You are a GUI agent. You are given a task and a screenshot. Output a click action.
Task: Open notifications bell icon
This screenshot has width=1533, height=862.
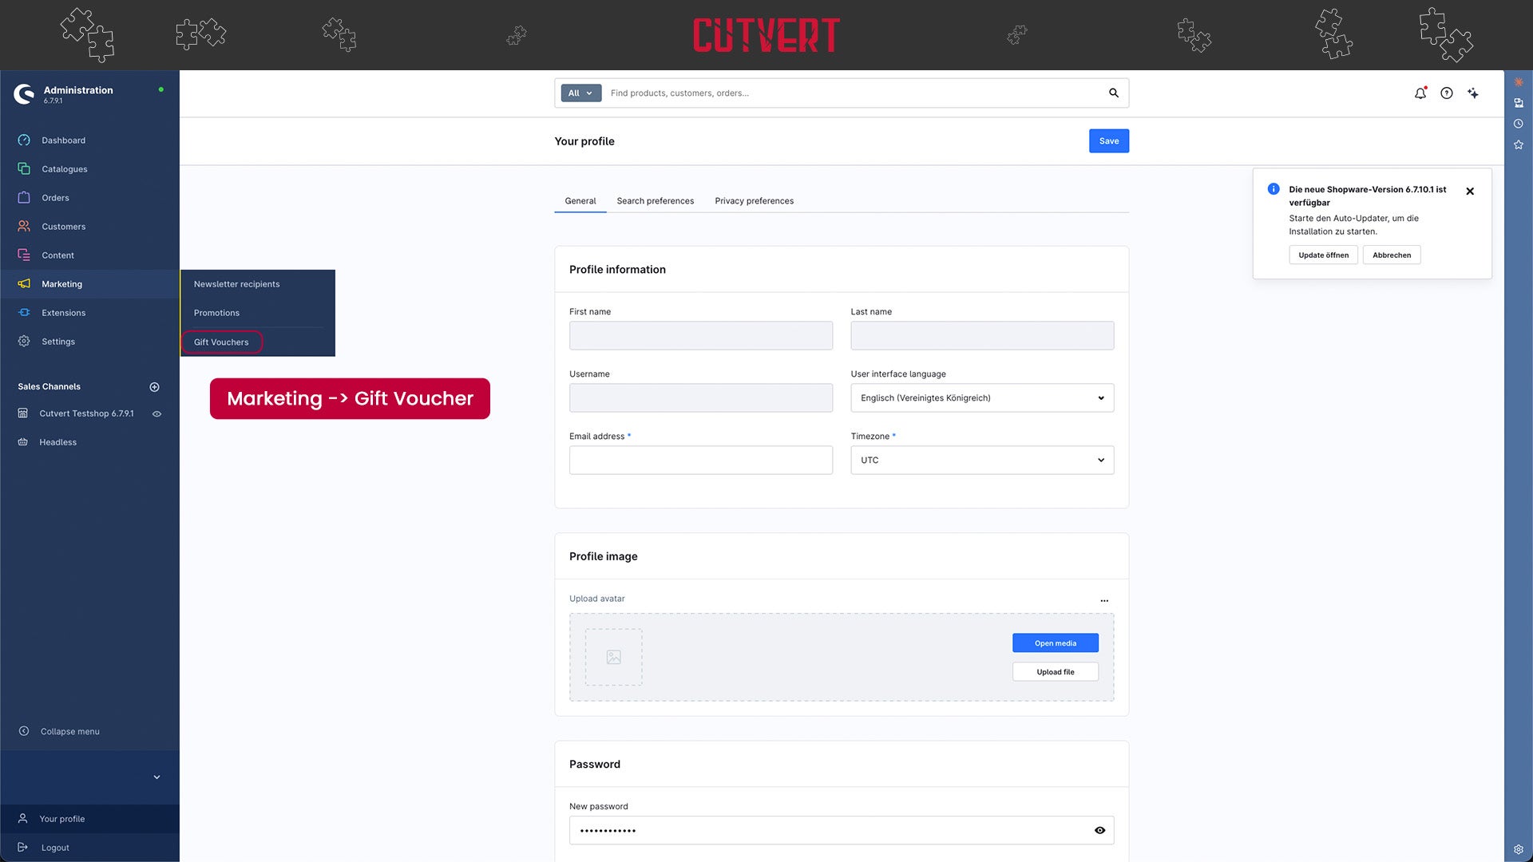pos(1420,93)
